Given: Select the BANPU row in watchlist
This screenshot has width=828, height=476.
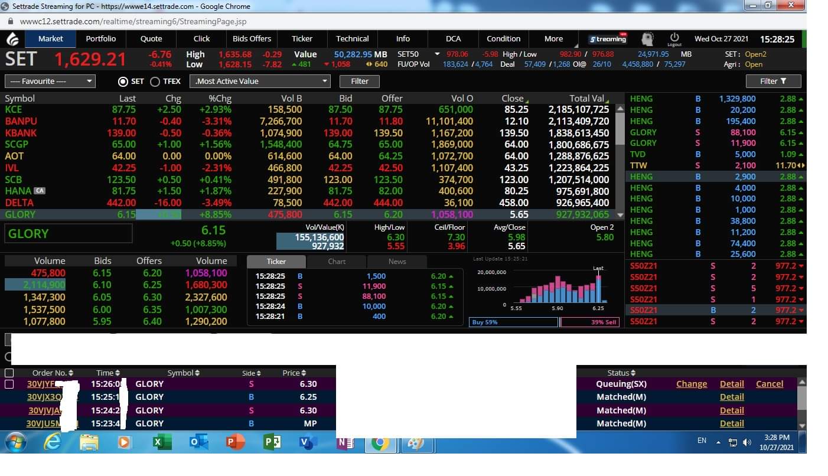Looking at the screenshot, I should click(x=307, y=121).
